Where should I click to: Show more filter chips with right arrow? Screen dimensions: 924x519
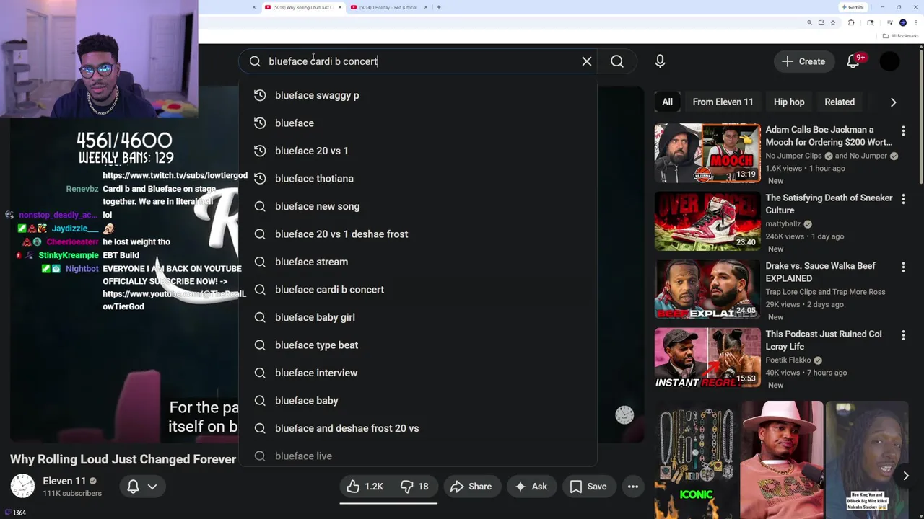[893, 102]
